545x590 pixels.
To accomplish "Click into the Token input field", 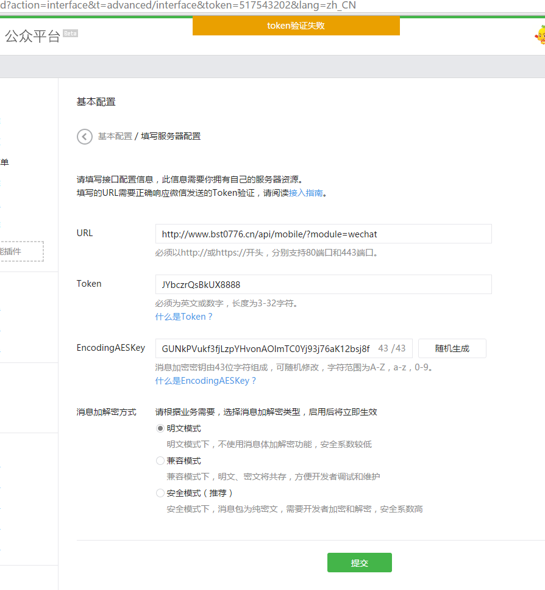I will [324, 284].
